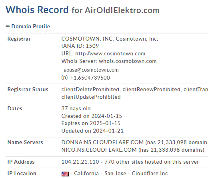Click the registrar phone number +1.6504739500

90,78
